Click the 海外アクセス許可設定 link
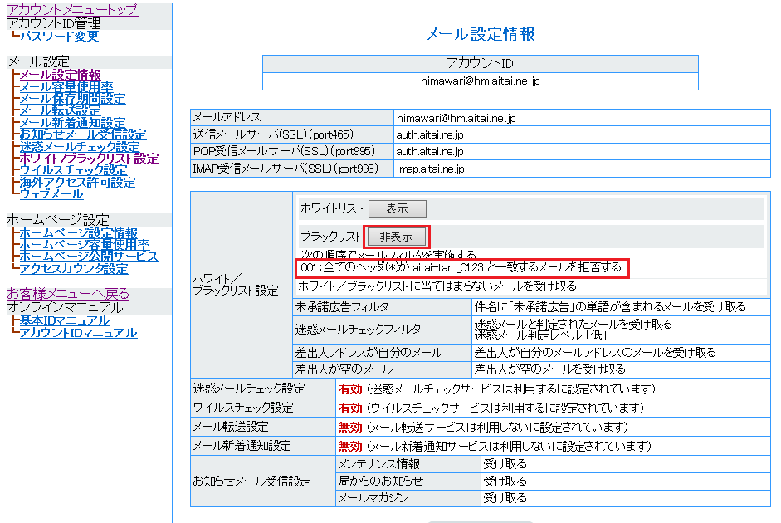 tap(77, 182)
